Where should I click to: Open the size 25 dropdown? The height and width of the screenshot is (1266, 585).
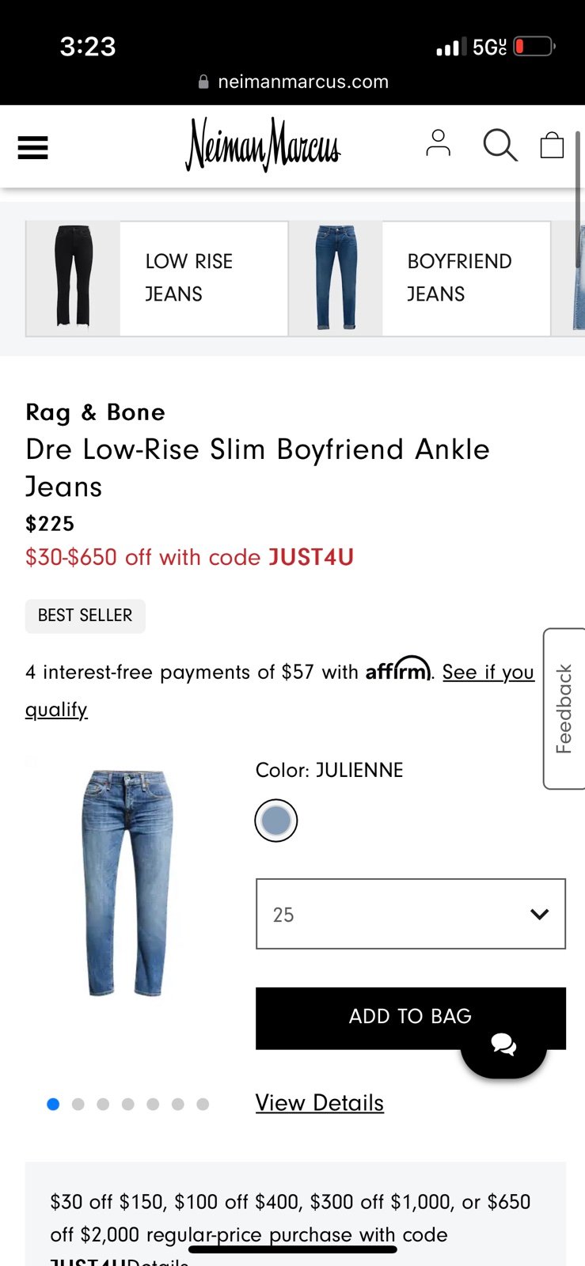click(x=411, y=914)
